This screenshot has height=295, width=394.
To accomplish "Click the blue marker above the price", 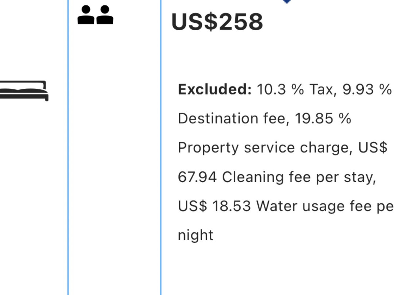I will [287, 1].
